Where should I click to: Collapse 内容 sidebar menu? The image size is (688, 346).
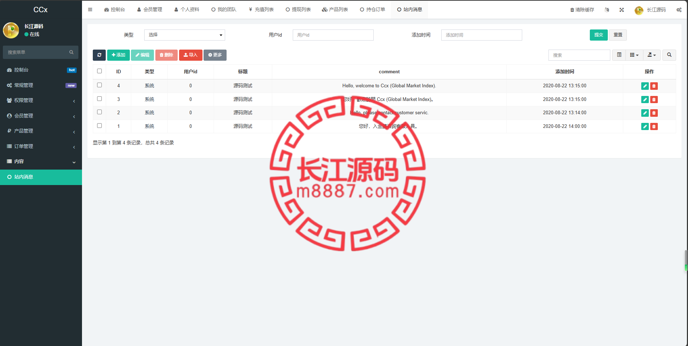coord(41,162)
